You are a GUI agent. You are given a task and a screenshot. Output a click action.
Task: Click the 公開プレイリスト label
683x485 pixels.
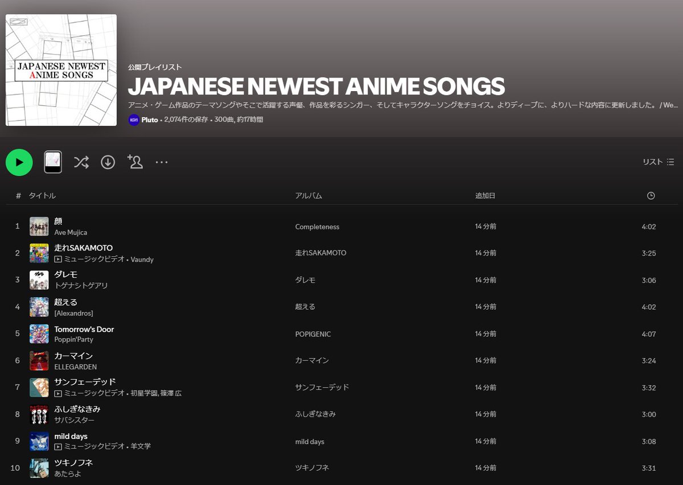tap(155, 67)
